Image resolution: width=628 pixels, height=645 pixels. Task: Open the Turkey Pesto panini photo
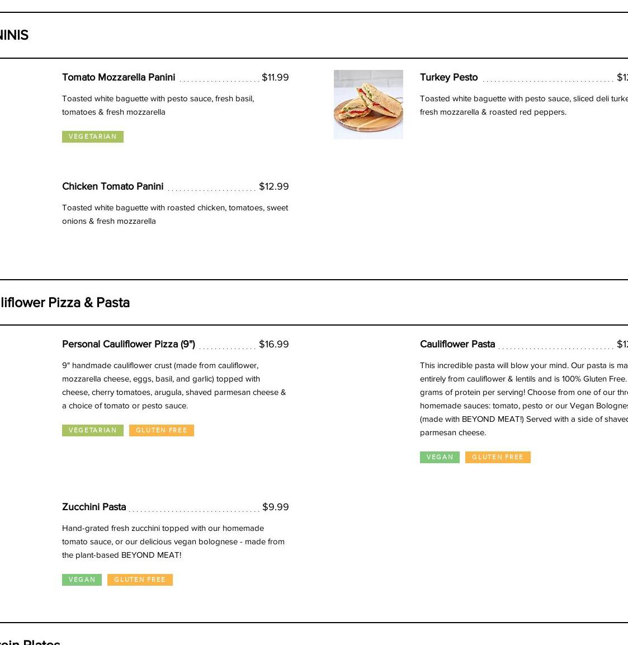(368, 105)
